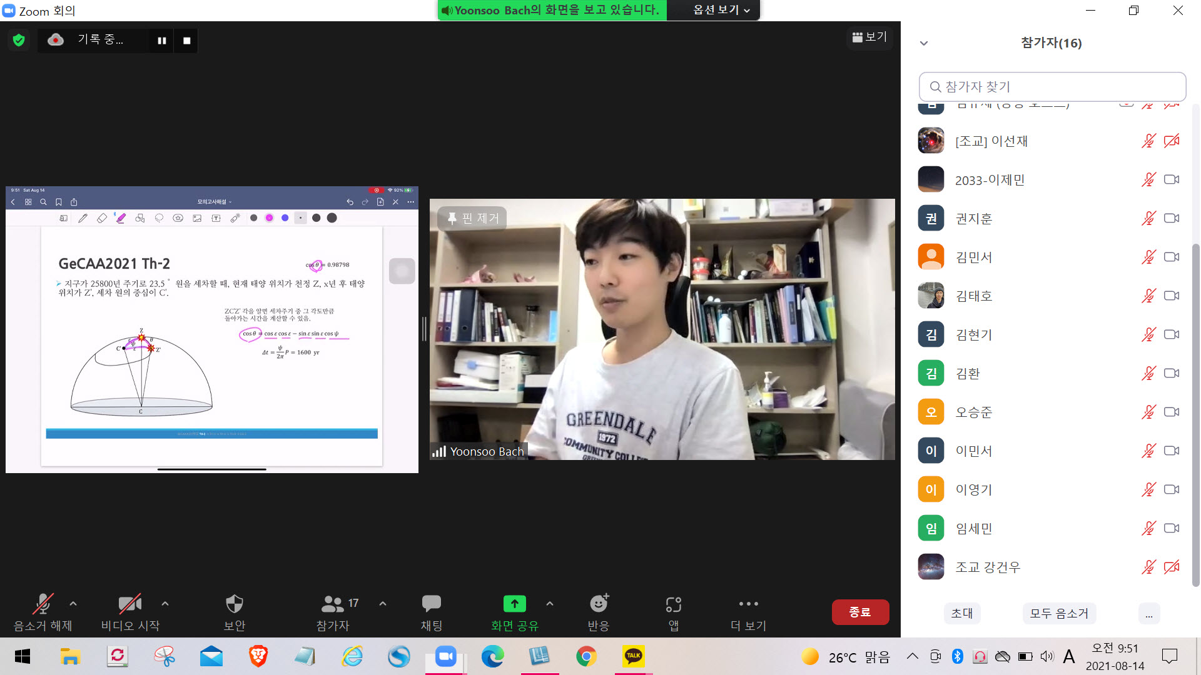This screenshot has height=675, width=1201.
Task: Click 모두 음소거 mute all button
Action: 1059,613
